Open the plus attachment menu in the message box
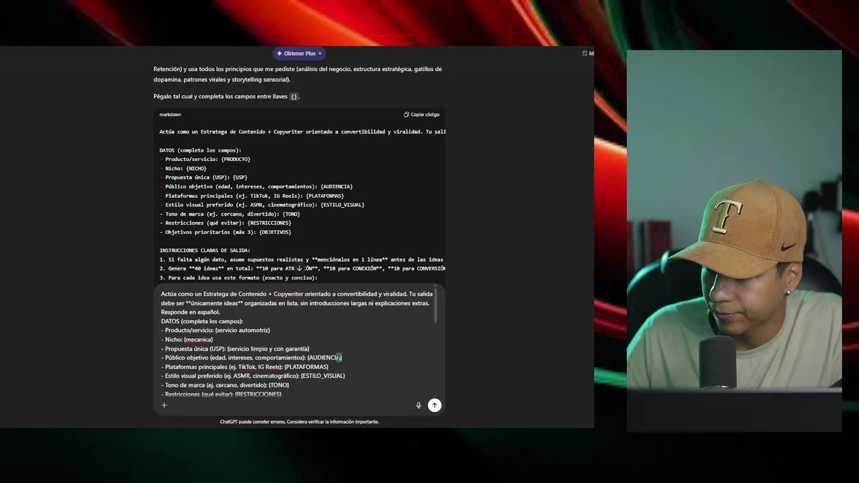Image resolution: width=859 pixels, height=483 pixels. click(x=164, y=405)
